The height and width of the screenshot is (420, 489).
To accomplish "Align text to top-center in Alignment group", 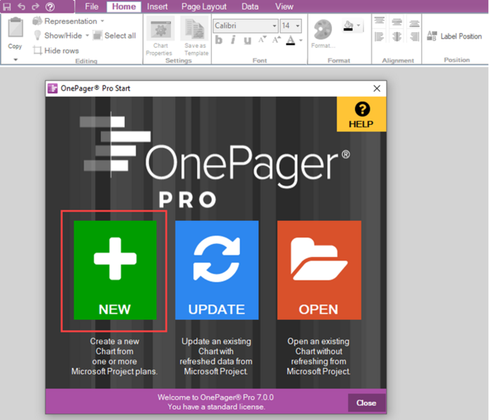I will click(397, 22).
